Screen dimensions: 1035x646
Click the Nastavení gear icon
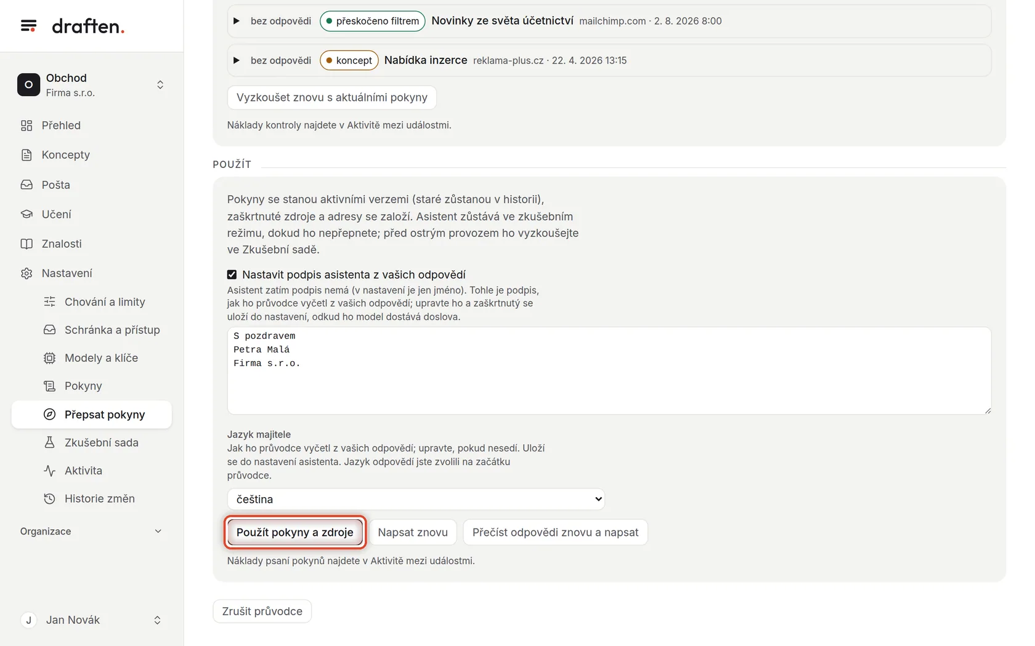(x=26, y=273)
